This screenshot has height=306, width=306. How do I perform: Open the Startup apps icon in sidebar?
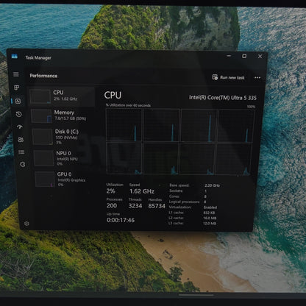(x=20, y=127)
